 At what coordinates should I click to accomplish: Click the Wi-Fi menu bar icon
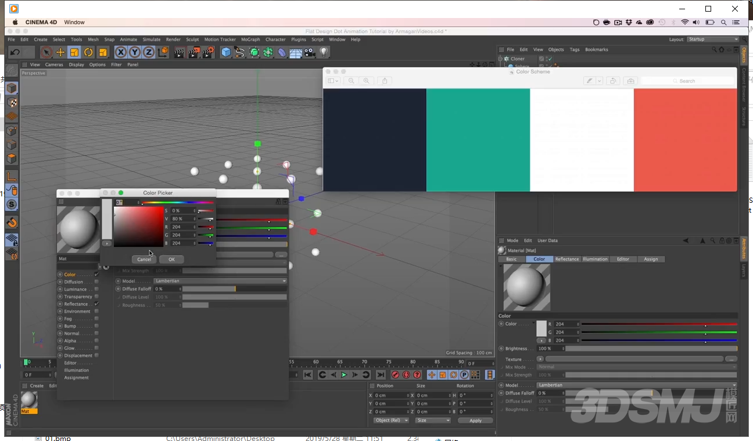tap(685, 22)
